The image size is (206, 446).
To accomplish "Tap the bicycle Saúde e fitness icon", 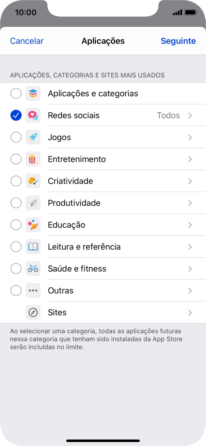I will [33, 269].
